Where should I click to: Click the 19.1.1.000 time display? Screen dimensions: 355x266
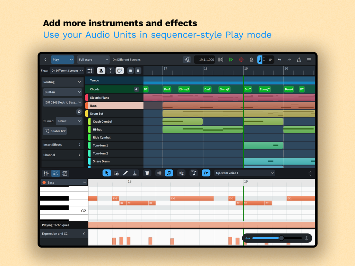click(x=205, y=60)
